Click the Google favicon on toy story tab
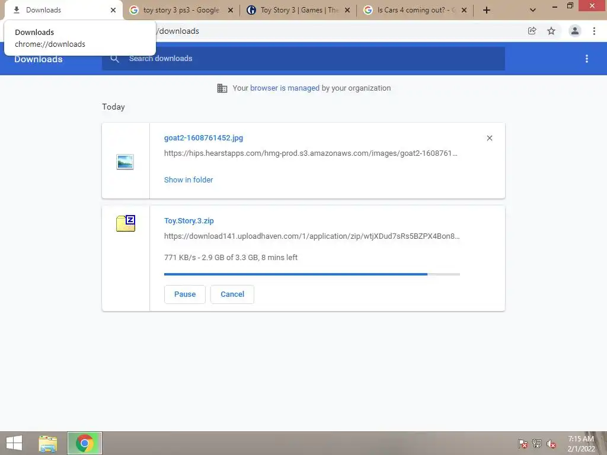This screenshot has height=455, width=607. [134, 10]
